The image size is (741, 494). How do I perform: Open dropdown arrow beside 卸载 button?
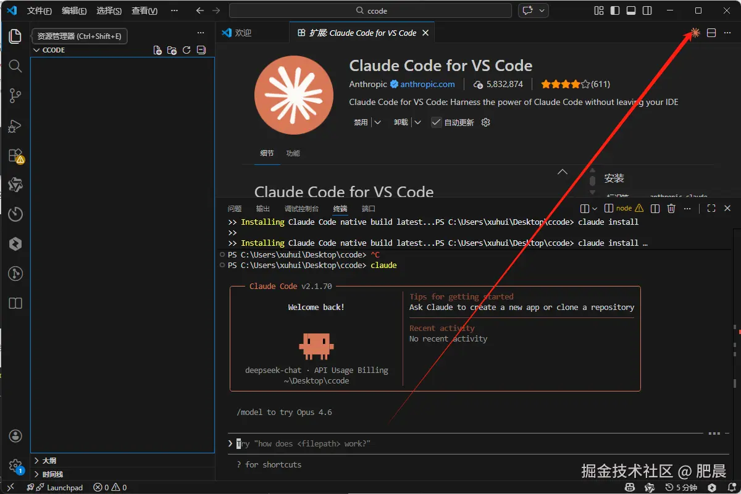tap(417, 122)
